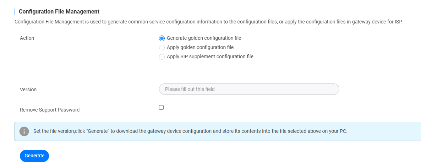Viewport: 421px width, 168px height.
Task: Choose the Apply golden configuration file radio option
Action: [162, 48]
